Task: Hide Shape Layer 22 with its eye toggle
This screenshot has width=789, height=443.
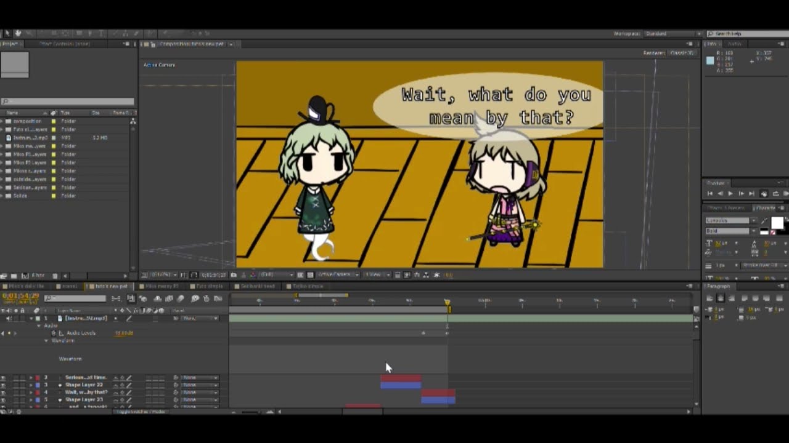Action: (3, 385)
